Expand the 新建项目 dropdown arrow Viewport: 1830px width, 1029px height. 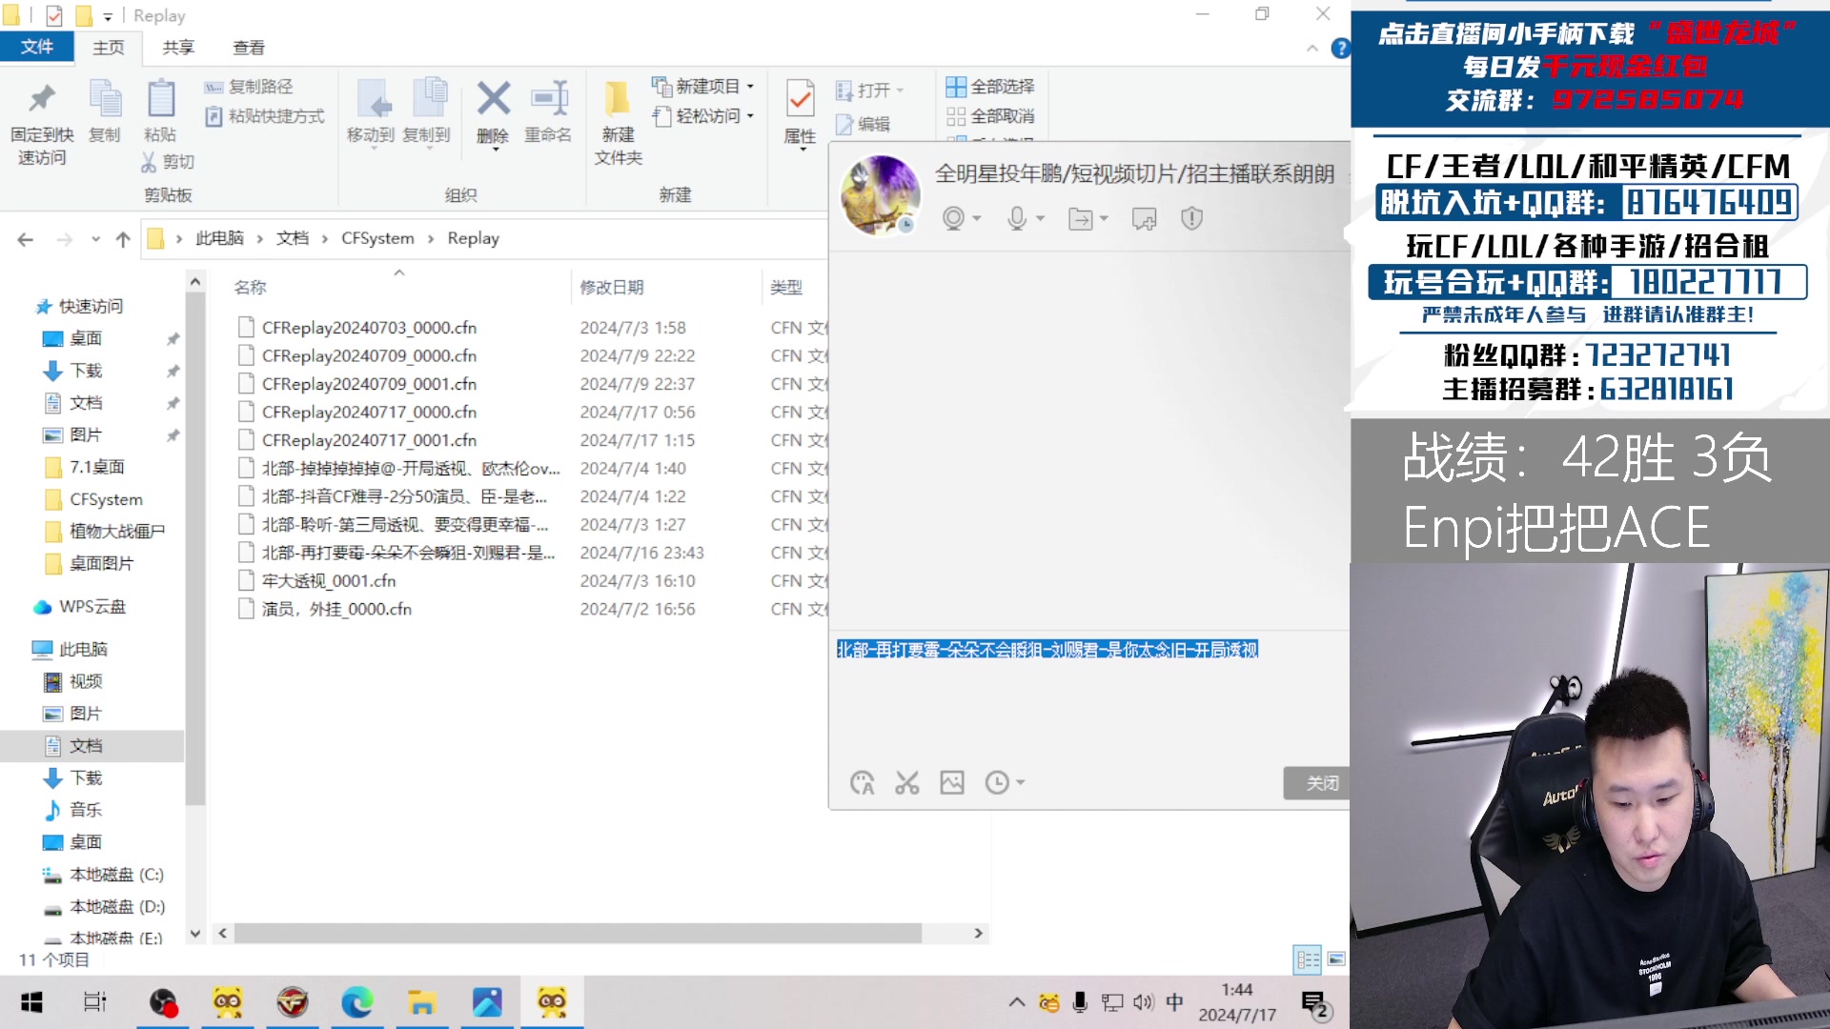pos(749,85)
